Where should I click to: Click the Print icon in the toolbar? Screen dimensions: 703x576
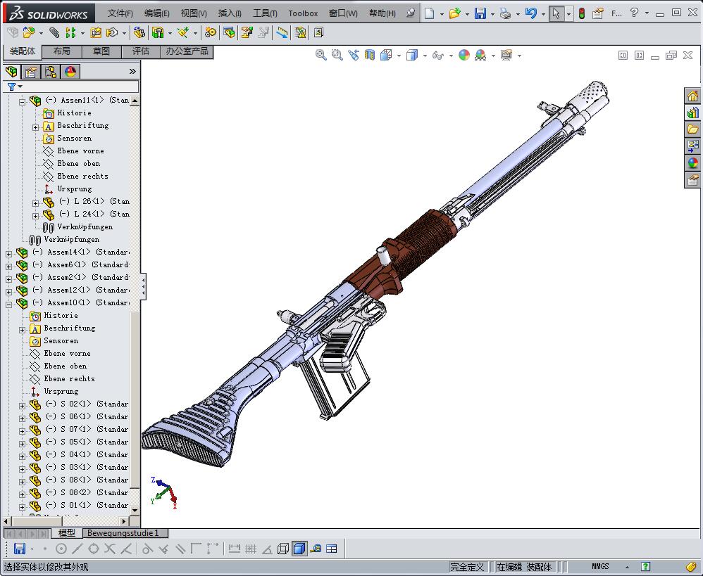(505, 13)
